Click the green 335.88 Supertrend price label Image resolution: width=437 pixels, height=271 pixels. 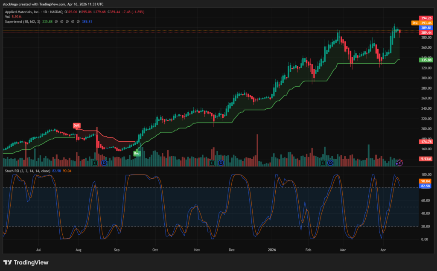426,60
